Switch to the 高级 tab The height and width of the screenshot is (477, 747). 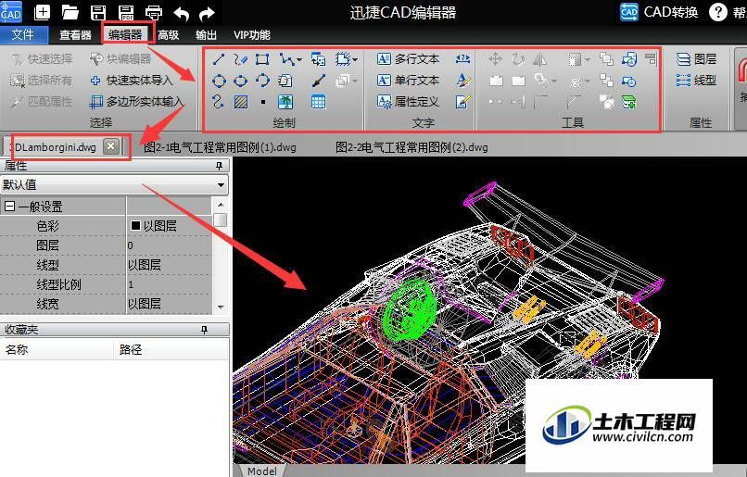coord(168,35)
